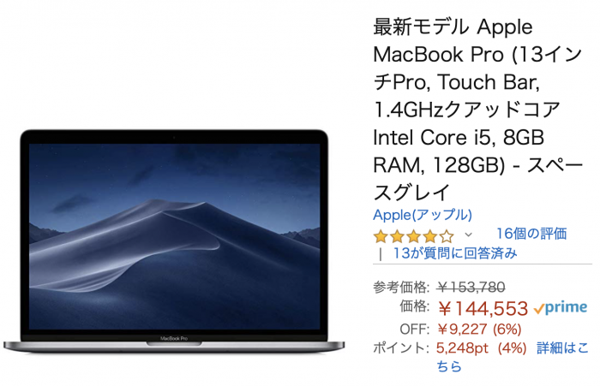Click the four-star rating icons
600x386 pixels.
coord(413,236)
